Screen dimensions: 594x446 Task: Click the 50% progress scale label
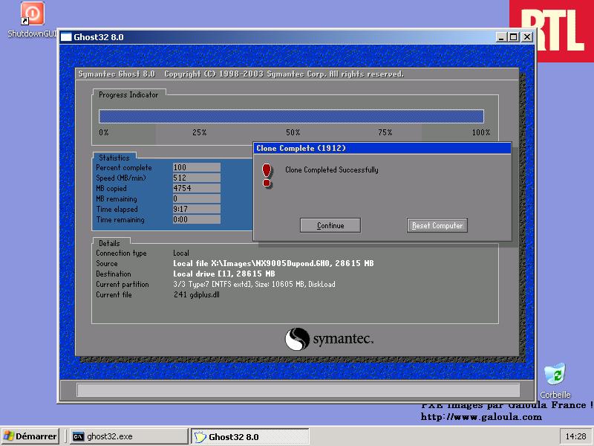click(293, 132)
